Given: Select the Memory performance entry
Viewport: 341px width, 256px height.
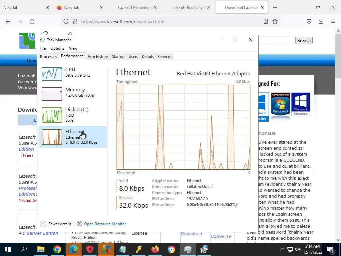Looking at the screenshot, I should click(x=73, y=94).
